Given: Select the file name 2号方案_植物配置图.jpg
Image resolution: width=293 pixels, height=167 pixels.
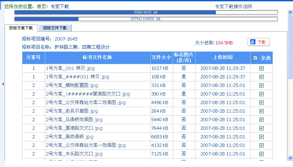Looking at the screenshot, I should pyautogui.click(x=72, y=86).
